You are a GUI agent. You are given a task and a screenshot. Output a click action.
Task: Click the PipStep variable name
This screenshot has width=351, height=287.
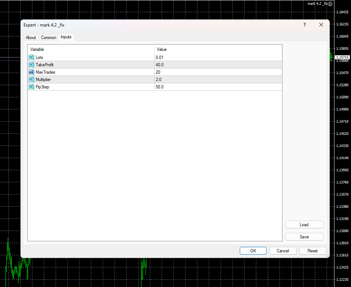click(x=42, y=87)
